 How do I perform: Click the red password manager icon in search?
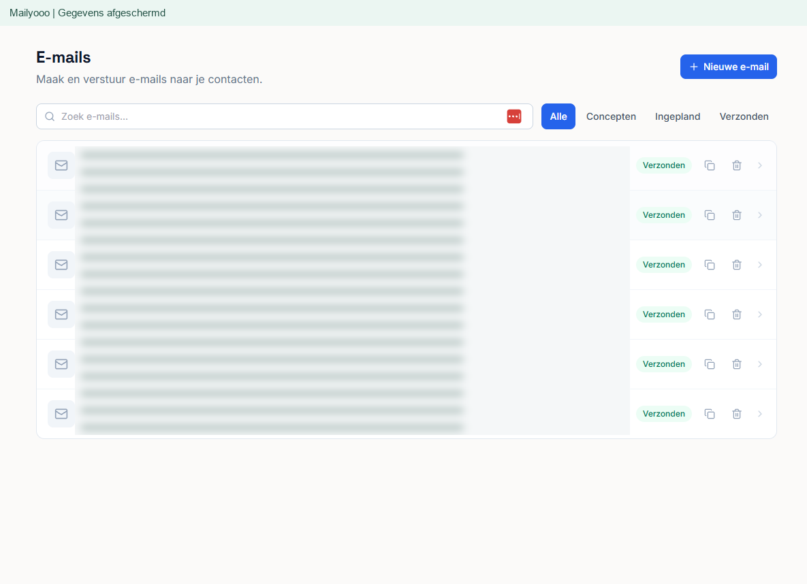[x=514, y=116]
